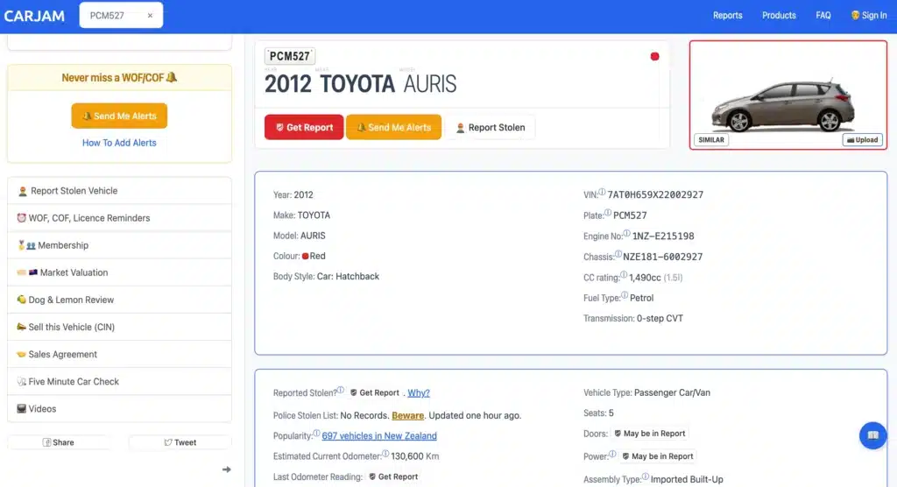The height and width of the screenshot is (487, 897).
Task: Click the red swatch next to Colour
Action: (x=306, y=256)
